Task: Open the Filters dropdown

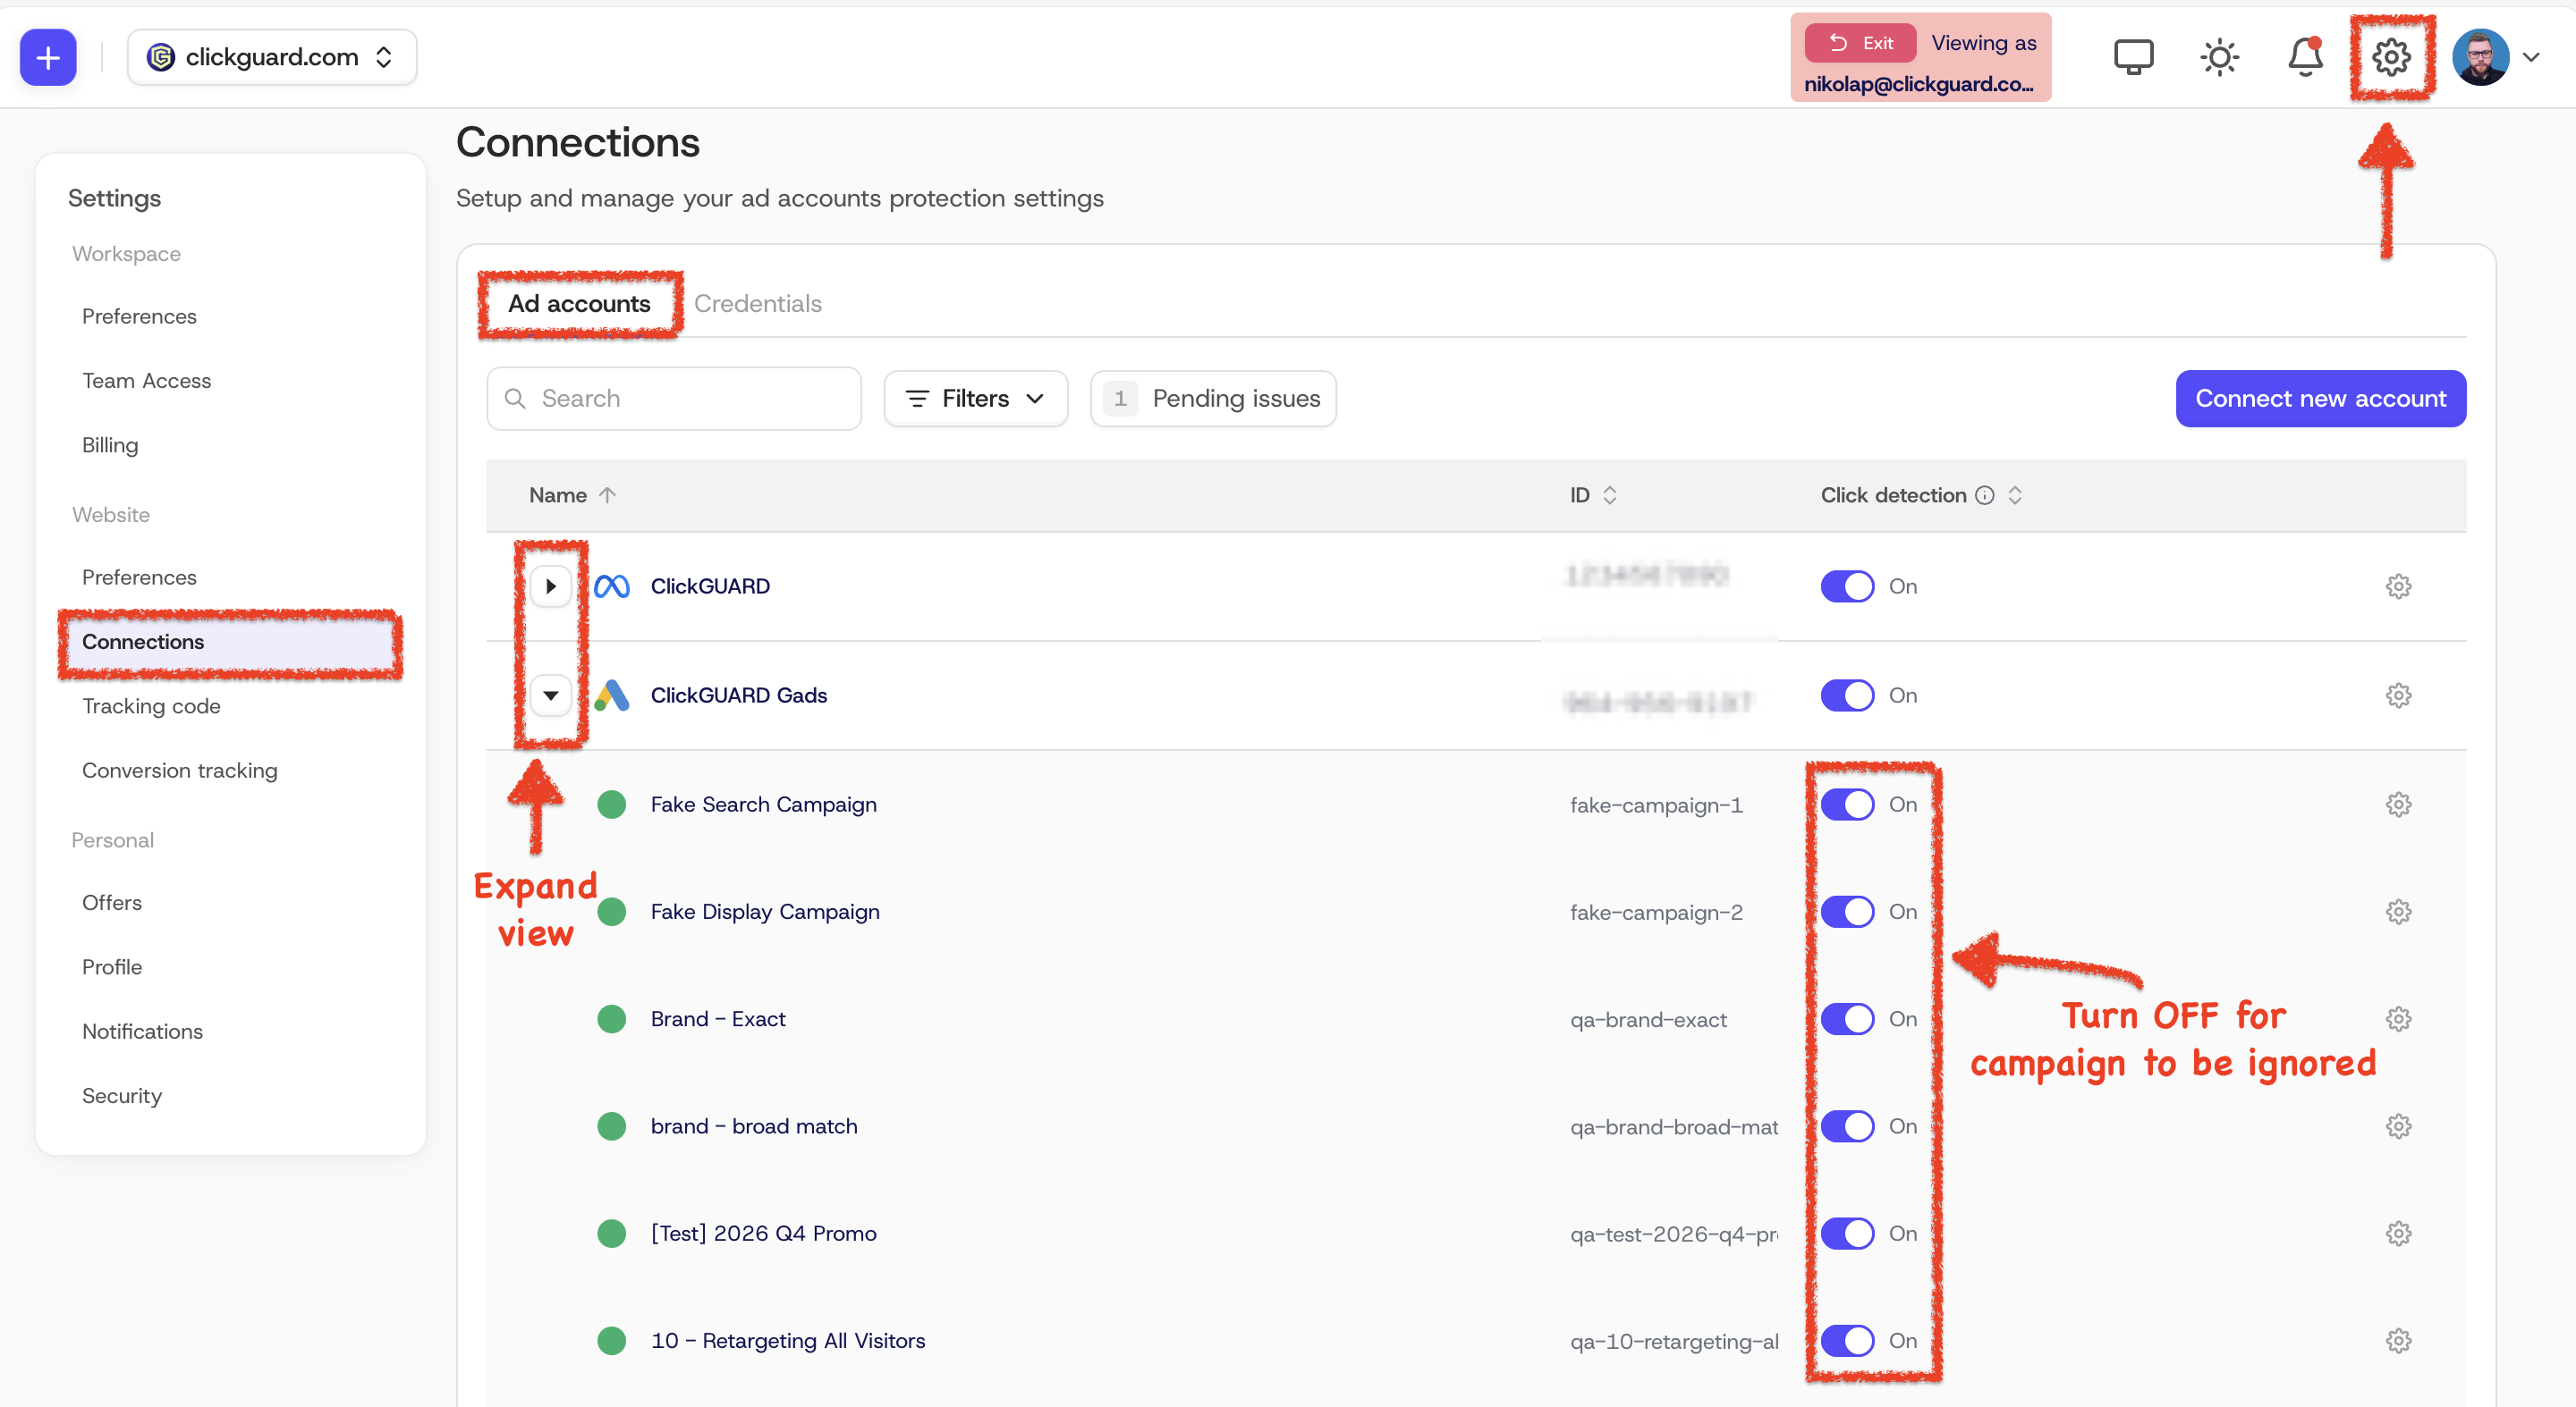Action: pyautogui.click(x=975, y=398)
